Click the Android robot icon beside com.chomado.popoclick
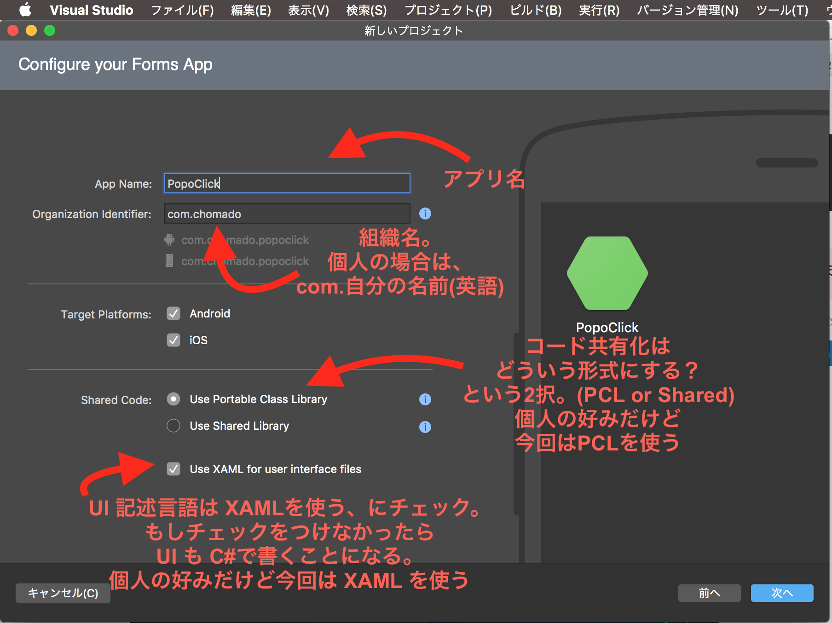This screenshot has width=832, height=623. coord(169,239)
